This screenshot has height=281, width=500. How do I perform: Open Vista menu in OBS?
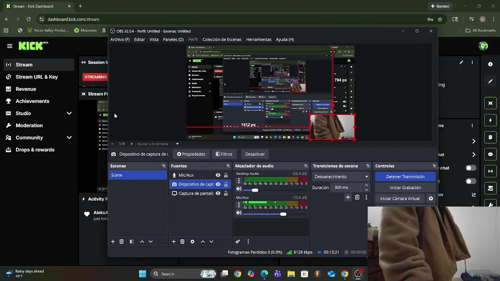[x=154, y=39]
